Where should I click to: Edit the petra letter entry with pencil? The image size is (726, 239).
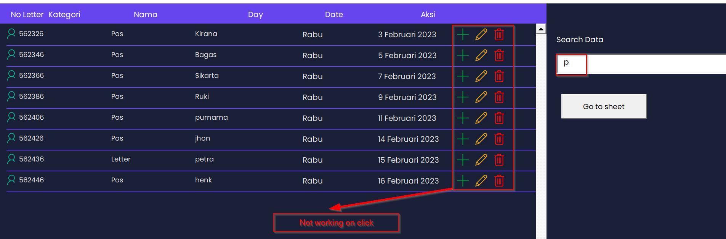click(481, 160)
